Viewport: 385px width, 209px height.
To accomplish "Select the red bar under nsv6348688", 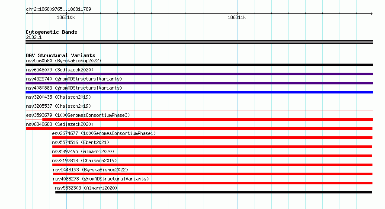I will tap(199, 129).
